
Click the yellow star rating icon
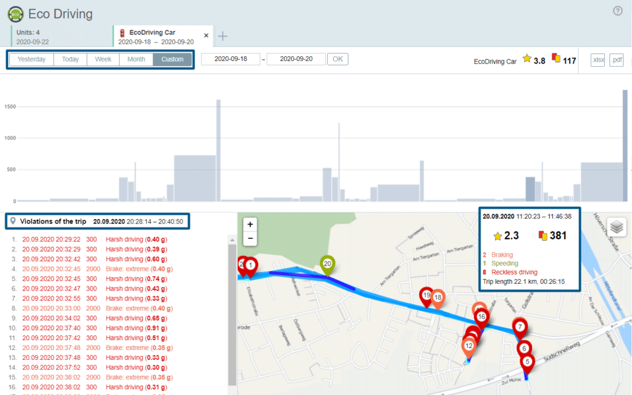click(528, 59)
